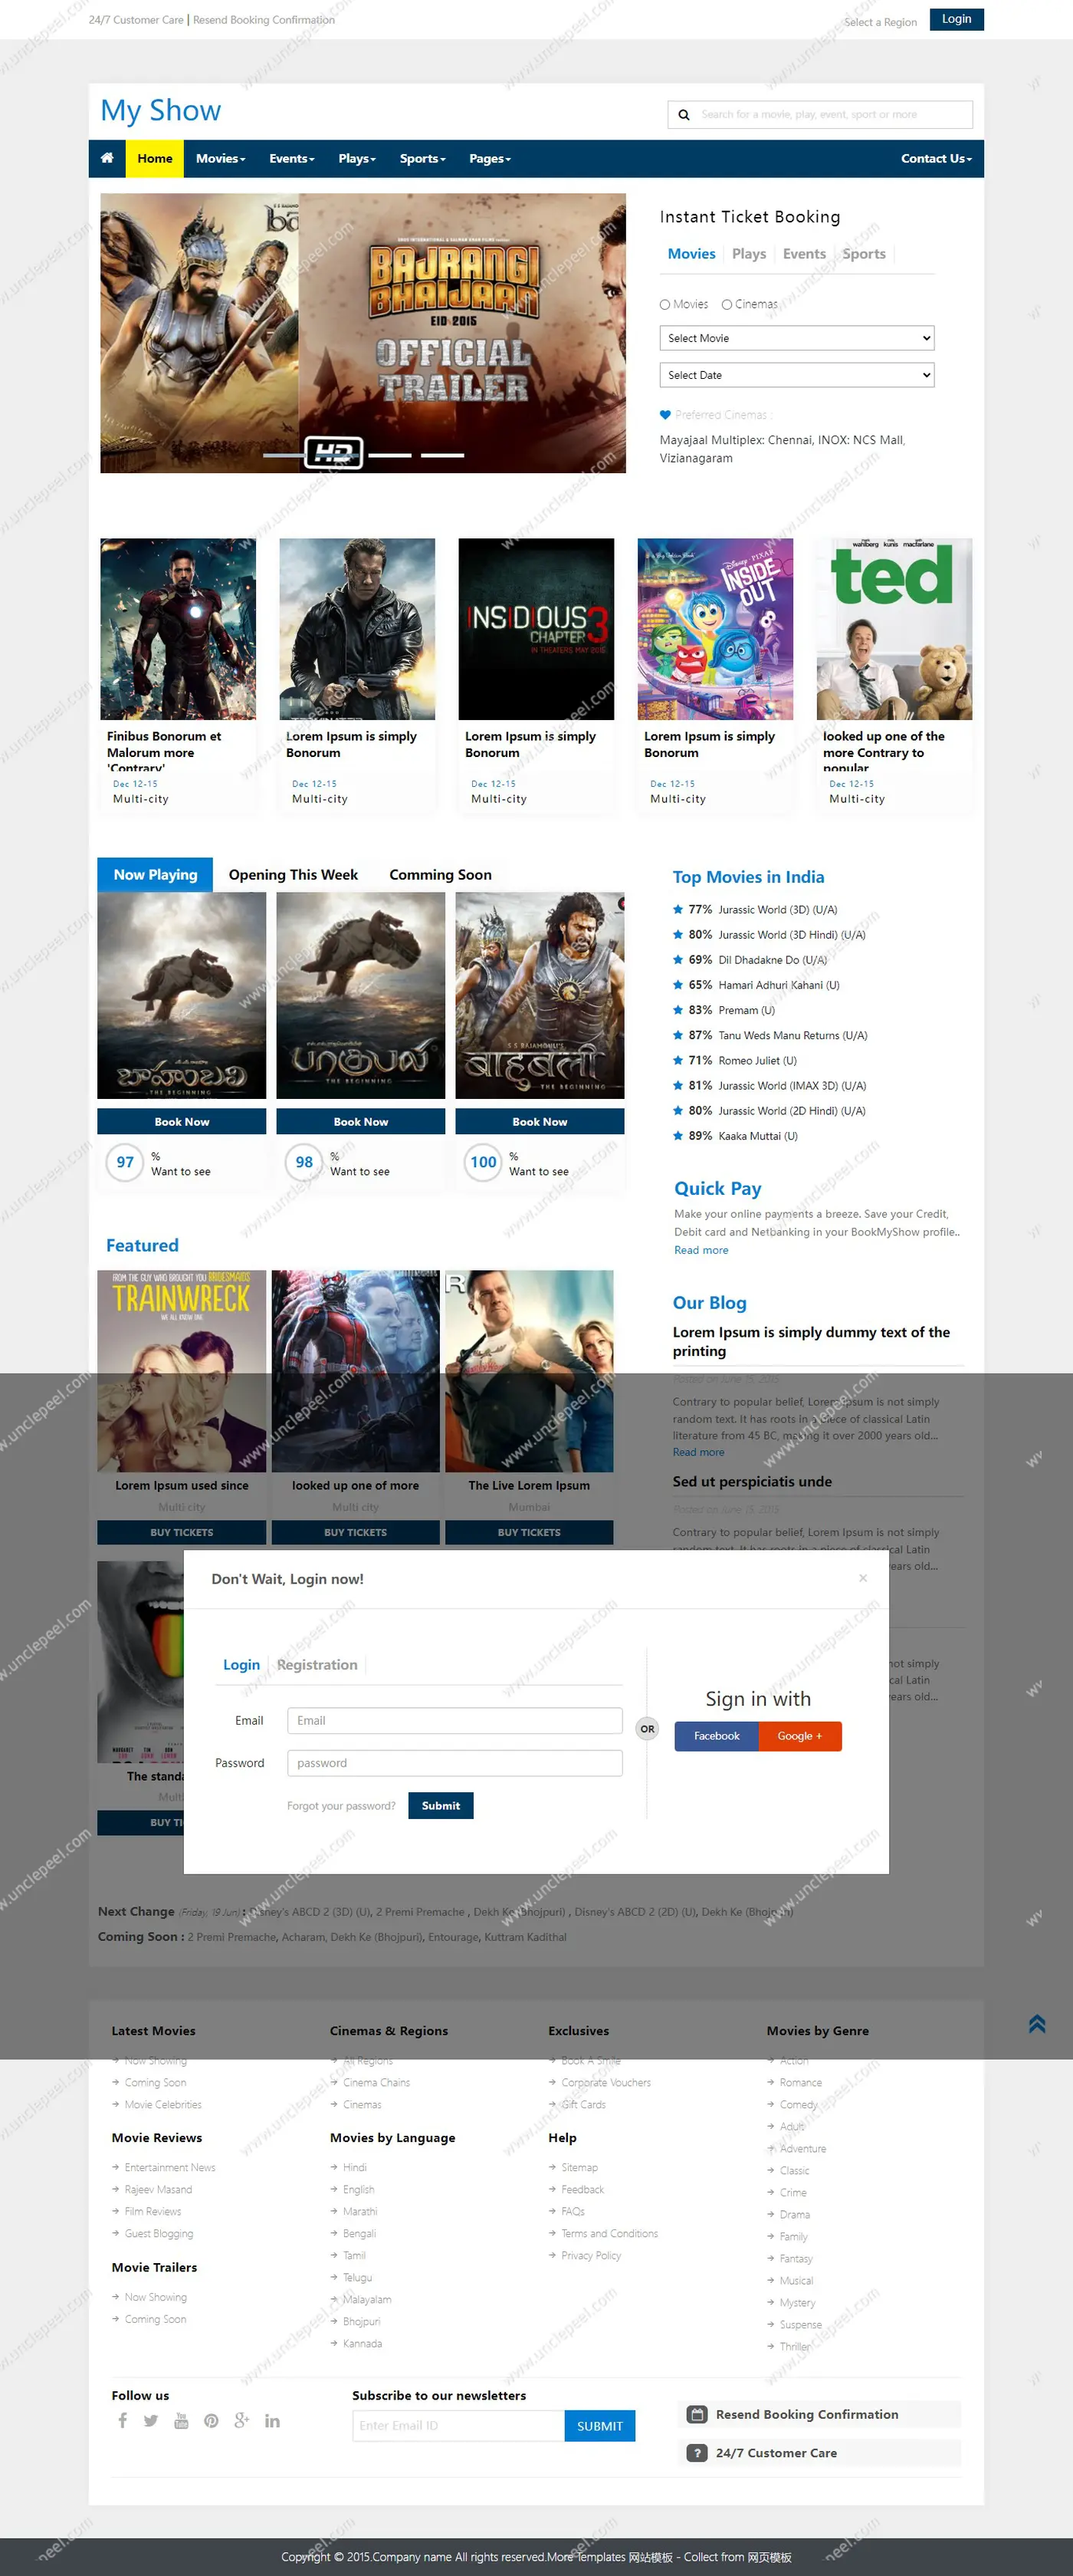1073x2576 pixels.
Task: Expand the Plays menu in navbar
Action: (x=356, y=158)
